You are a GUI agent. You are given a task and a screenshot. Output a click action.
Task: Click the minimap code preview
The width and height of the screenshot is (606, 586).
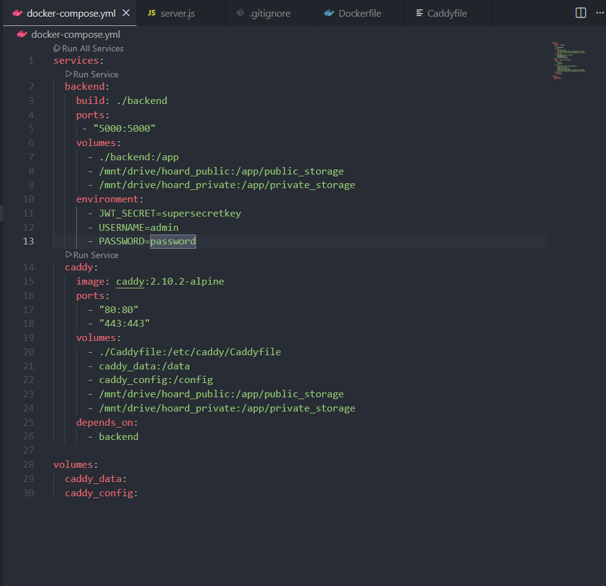coord(563,61)
